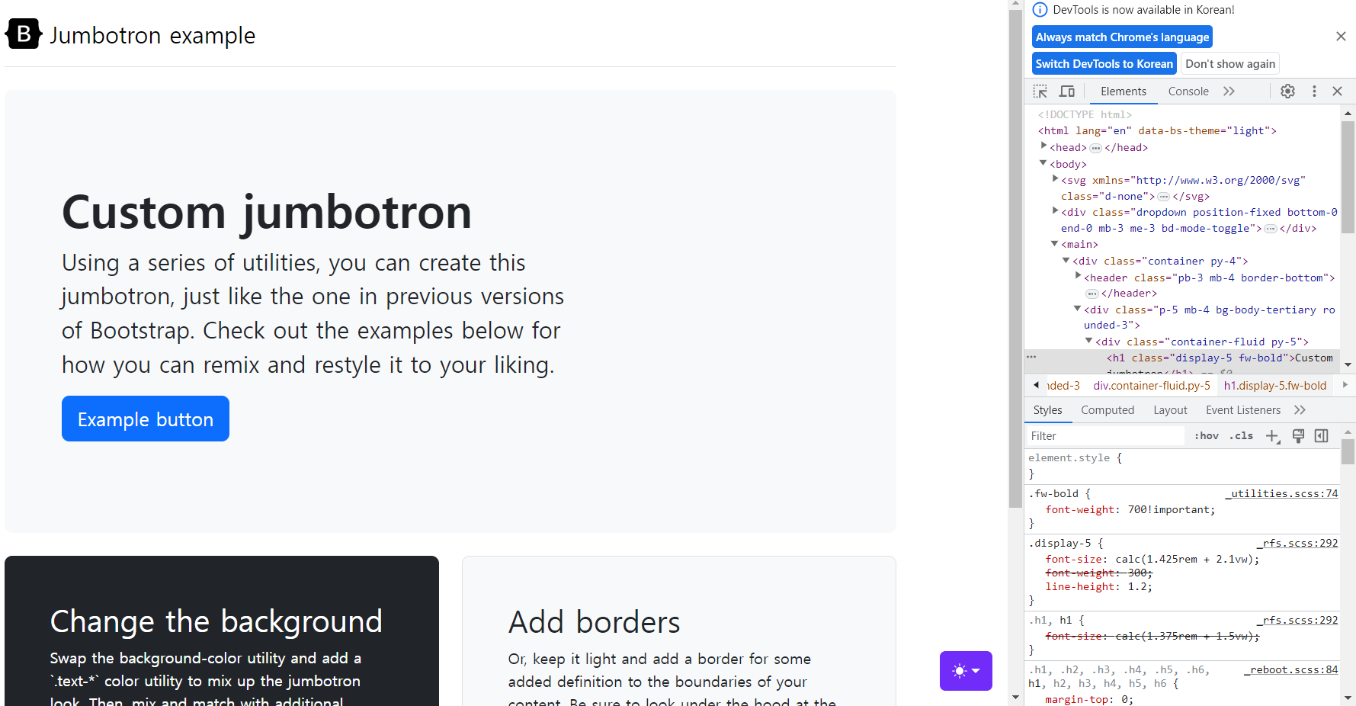Open the theme toggle dropdown on the page
1356x706 pixels.
click(966, 671)
